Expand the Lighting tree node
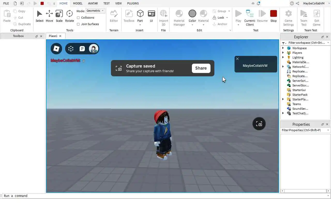Viewport: 331px width, 207px height. 283,57
